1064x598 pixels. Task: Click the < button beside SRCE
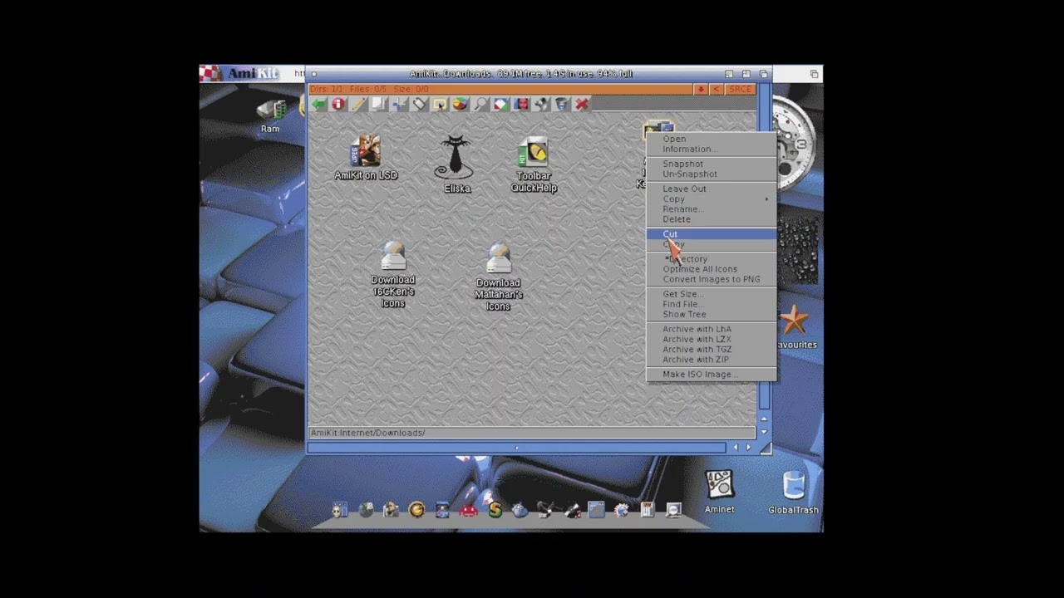point(716,89)
